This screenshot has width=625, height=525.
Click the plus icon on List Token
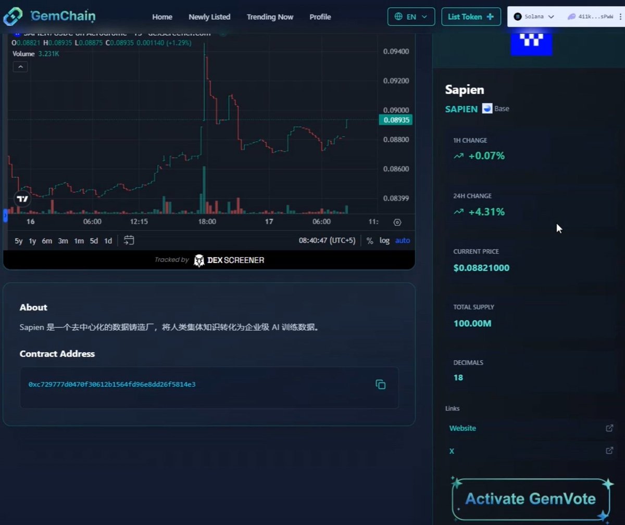tap(490, 17)
